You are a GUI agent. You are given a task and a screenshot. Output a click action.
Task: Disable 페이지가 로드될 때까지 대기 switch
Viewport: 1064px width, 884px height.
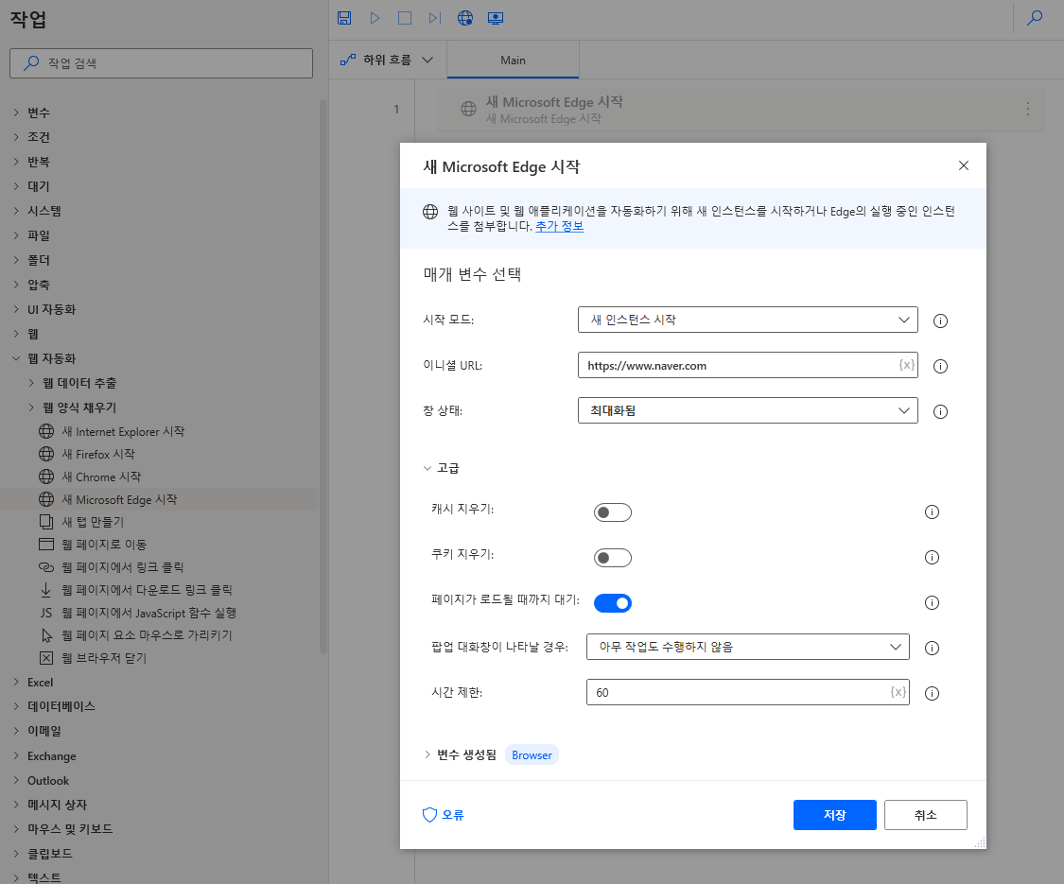point(612,602)
